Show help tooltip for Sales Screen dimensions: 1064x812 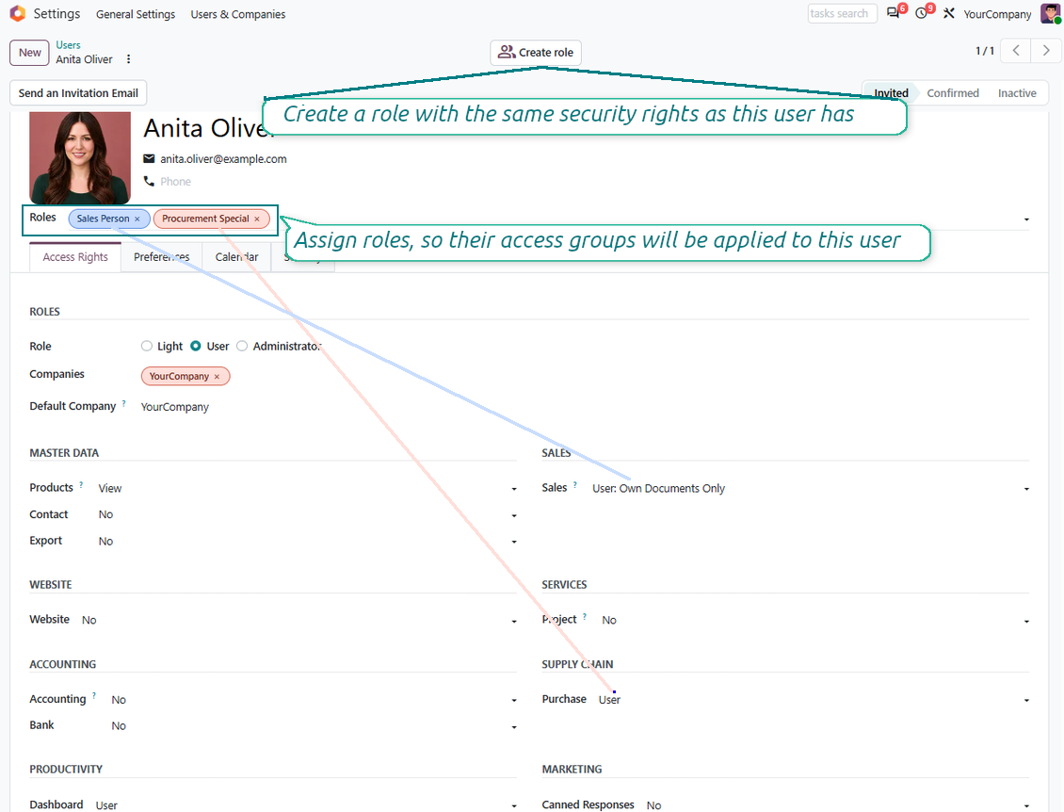click(574, 485)
